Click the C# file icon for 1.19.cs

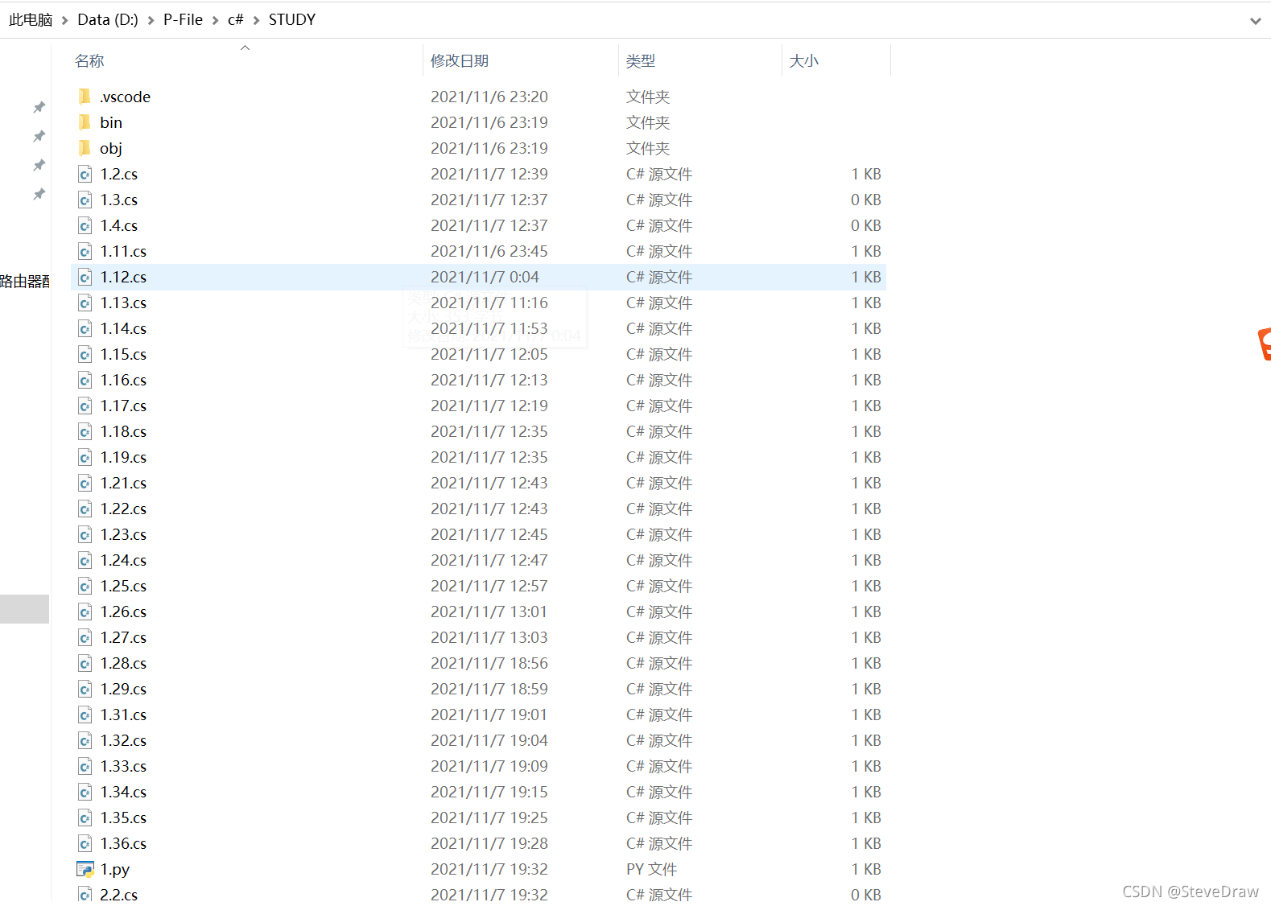[x=85, y=457]
